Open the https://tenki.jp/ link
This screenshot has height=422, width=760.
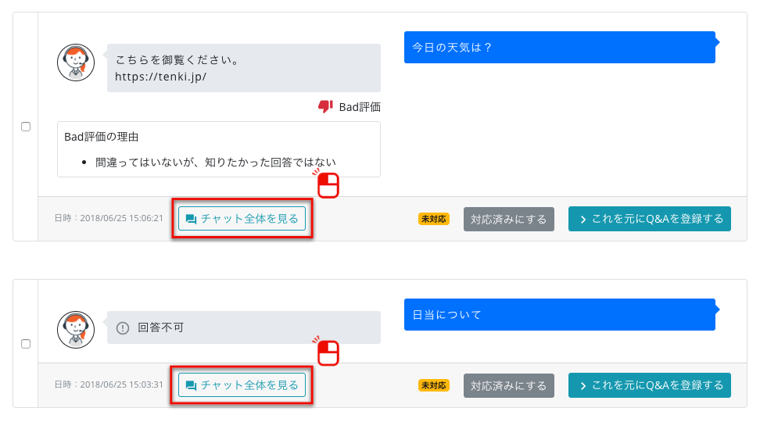(160, 77)
